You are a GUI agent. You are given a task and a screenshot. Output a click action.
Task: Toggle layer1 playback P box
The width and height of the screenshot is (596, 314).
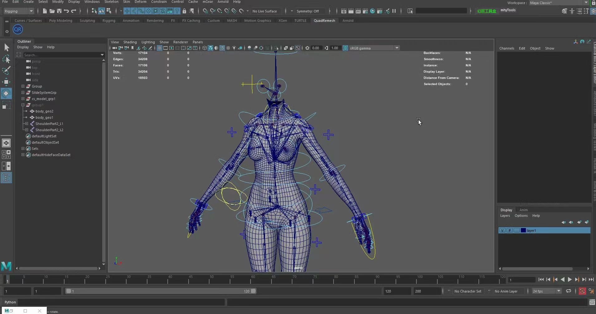509,231
